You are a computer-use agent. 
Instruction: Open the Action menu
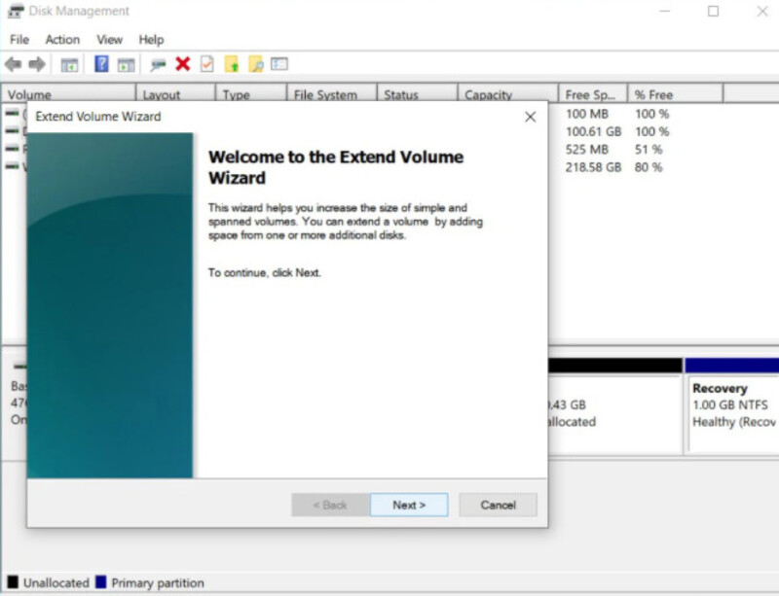(62, 39)
